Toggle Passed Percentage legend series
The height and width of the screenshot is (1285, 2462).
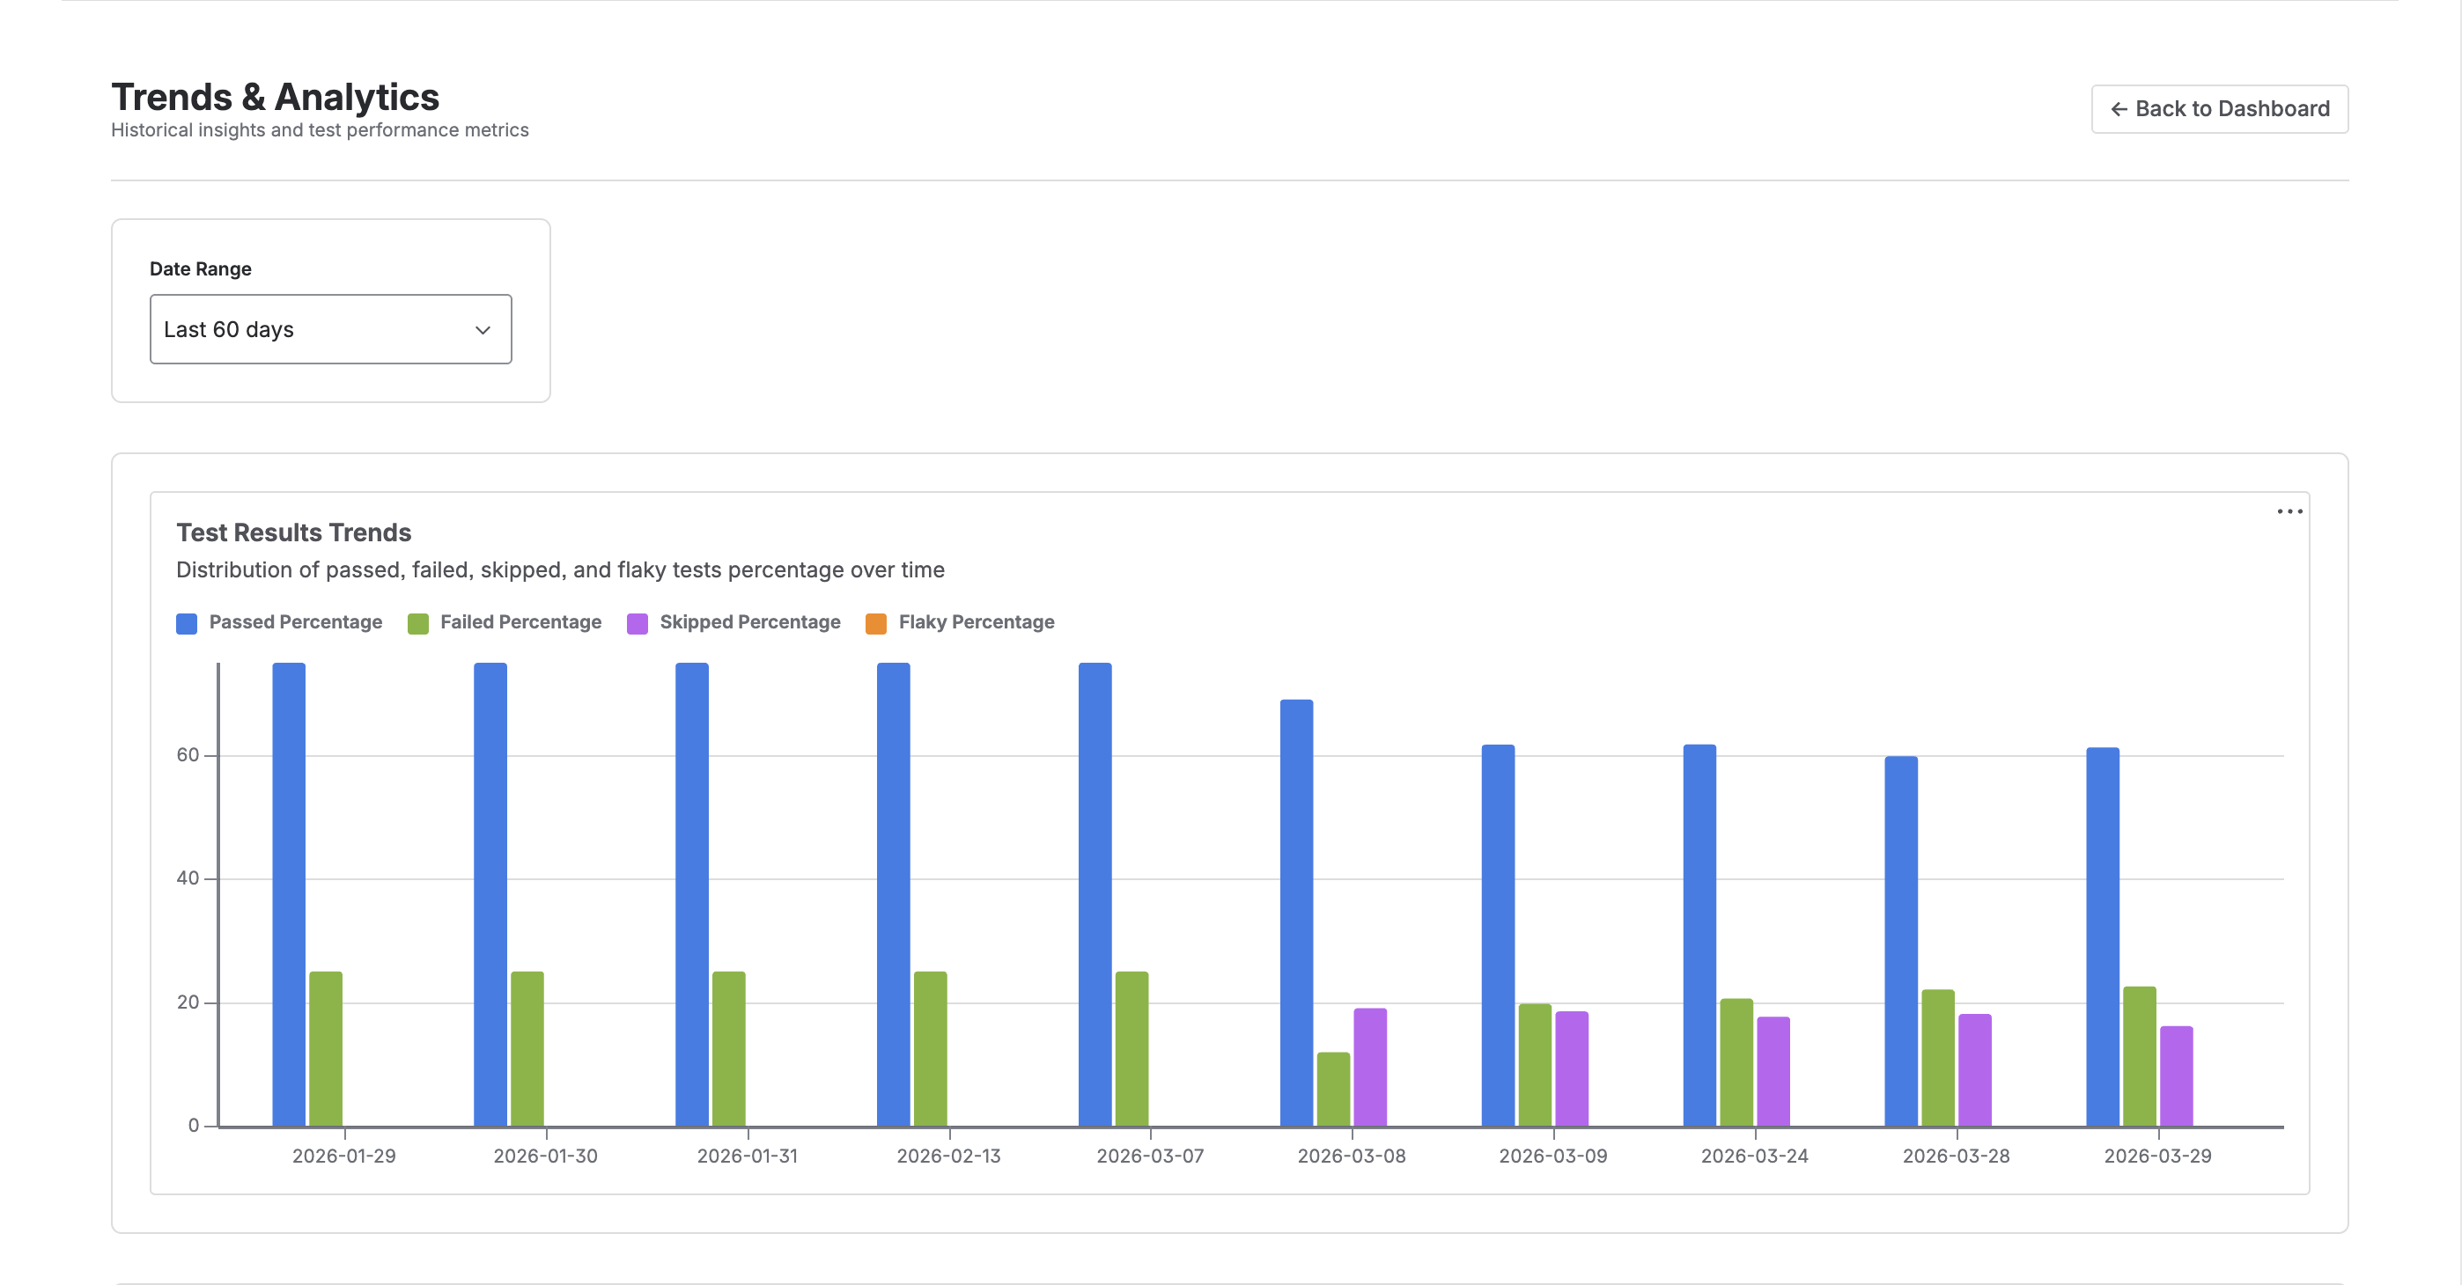pyautogui.click(x=295, y=622)
